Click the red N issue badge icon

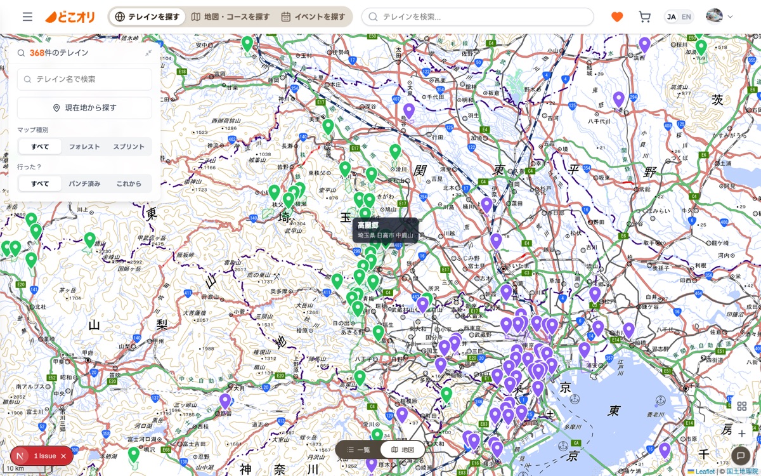click(20, 456)
